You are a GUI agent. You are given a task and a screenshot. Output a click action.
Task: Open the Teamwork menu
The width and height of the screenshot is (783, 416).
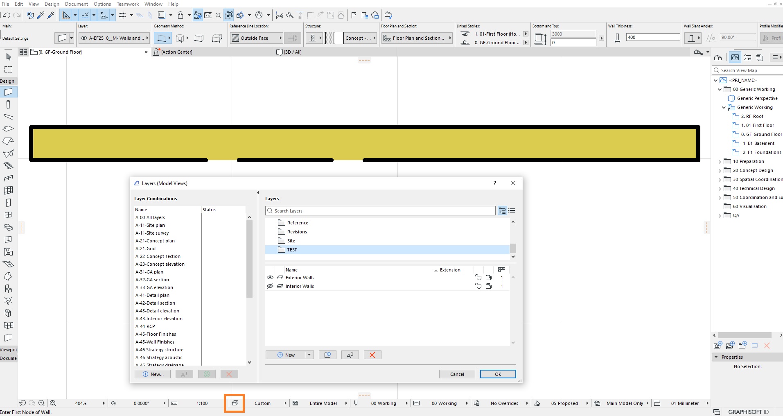[128, 4]
